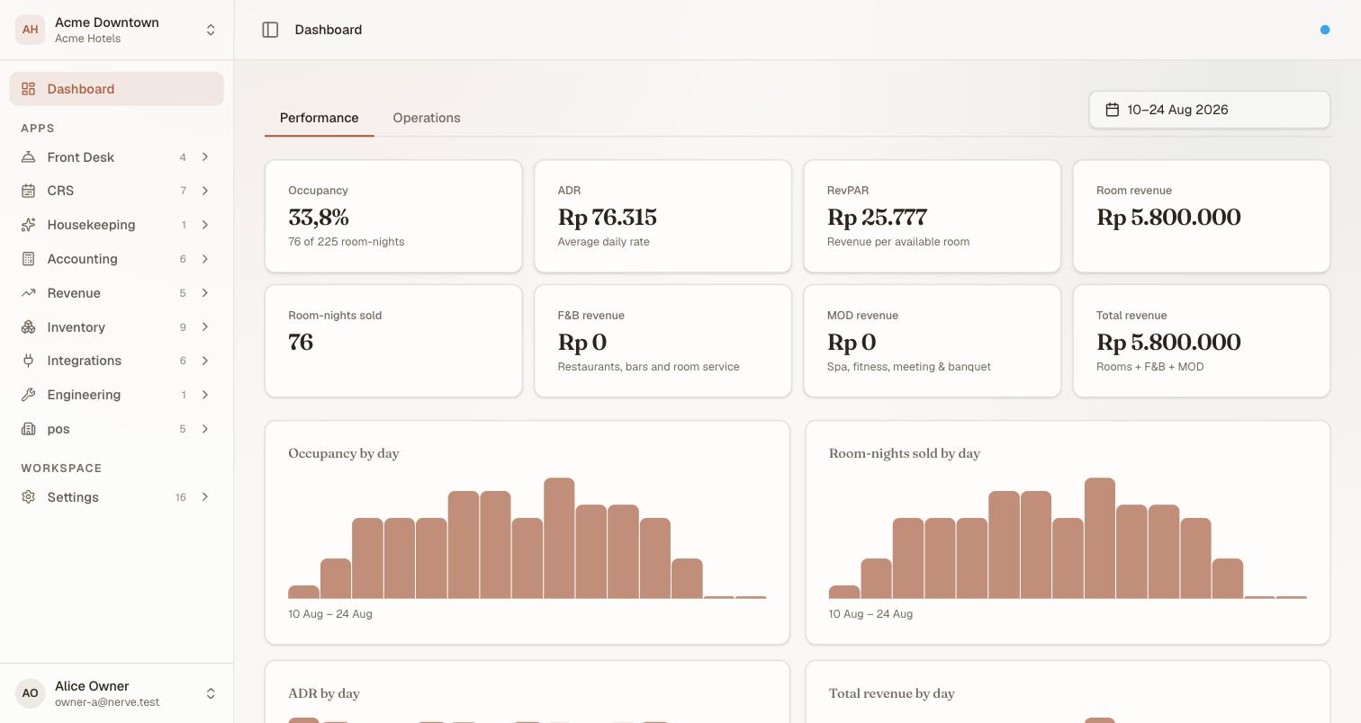Click the Dashboard grid icon in sidebar
The image size is (1361, 723).
(x=29, y=89)
